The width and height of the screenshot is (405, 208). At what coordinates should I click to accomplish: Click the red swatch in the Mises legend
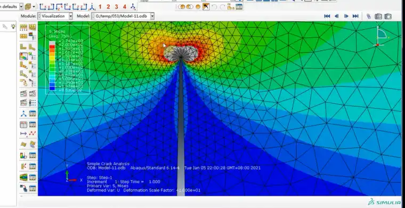[52, 46]
